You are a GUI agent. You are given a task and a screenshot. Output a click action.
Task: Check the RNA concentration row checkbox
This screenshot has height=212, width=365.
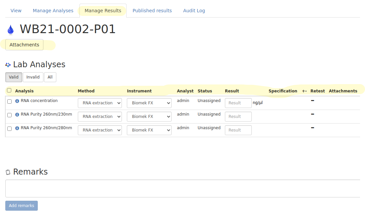(9, 101)
